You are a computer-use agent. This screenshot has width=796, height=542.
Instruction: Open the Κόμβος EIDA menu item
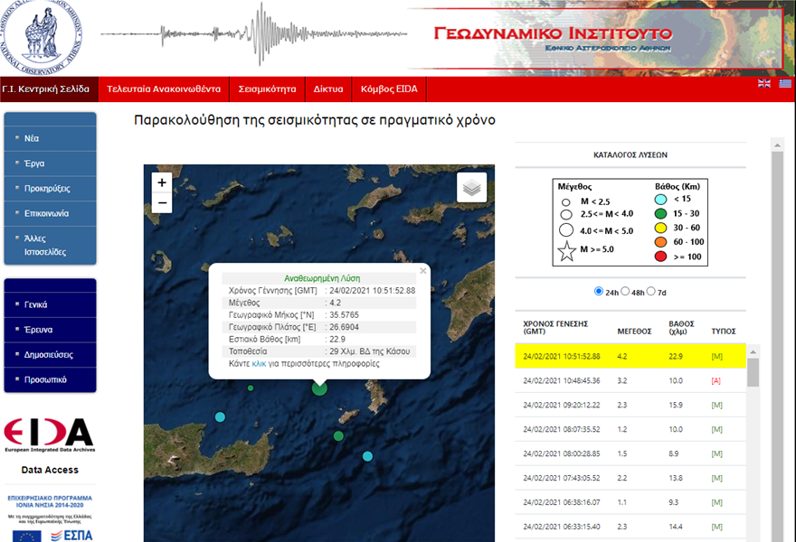[x=388, y=89]
